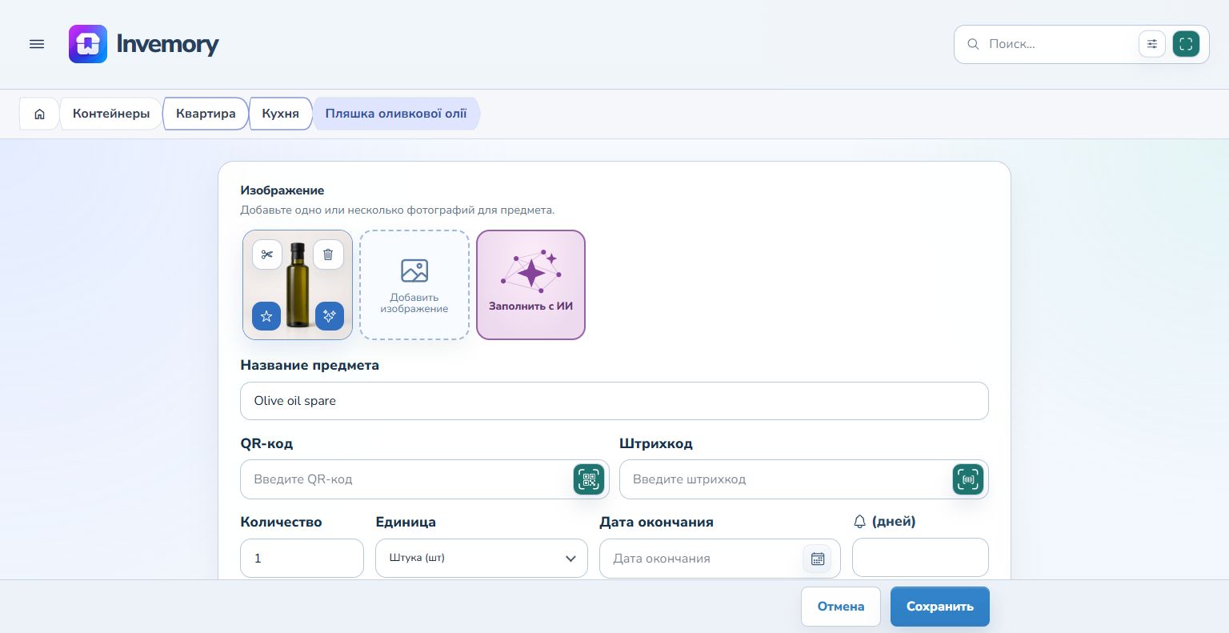Viewport: 1229px width, 633px height.
Task: Click the reminder days input field
Action: coord(920,557)
